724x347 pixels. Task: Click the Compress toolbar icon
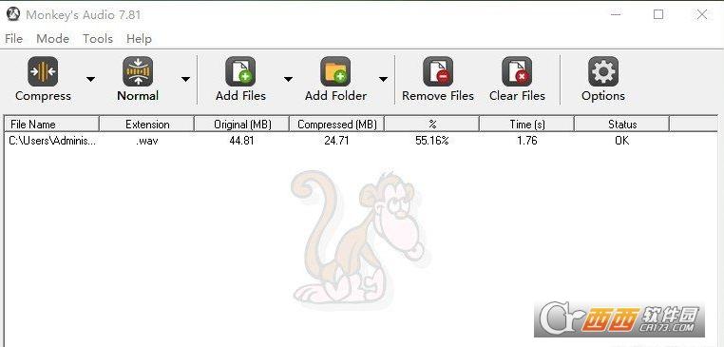(43, 71)
